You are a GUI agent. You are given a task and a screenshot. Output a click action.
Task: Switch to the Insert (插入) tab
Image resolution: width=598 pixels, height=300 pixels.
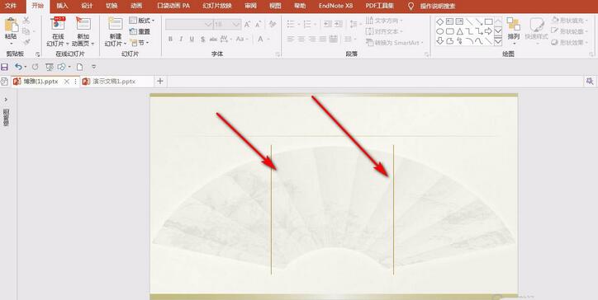[62, 6]
